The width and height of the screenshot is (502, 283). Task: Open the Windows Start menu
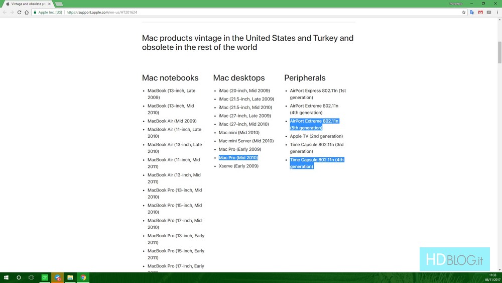coord(6,277)
